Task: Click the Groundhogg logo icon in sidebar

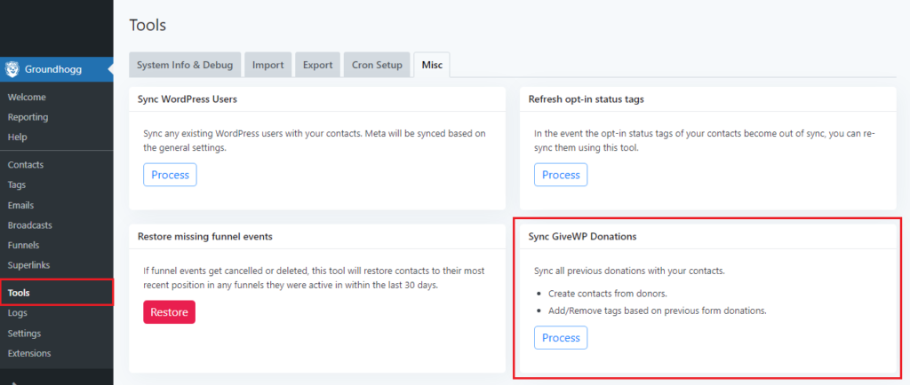Action: pyautogui.click(x=12, y=69)
